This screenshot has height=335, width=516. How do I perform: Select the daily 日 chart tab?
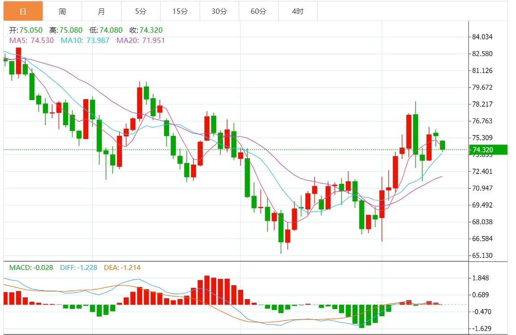pyautogui.click(x=23, y=12)
